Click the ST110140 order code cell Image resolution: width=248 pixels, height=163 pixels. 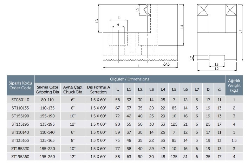pyautogui.click(x=20, y=132)
